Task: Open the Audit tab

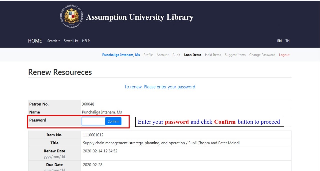Action: (176, 55)
